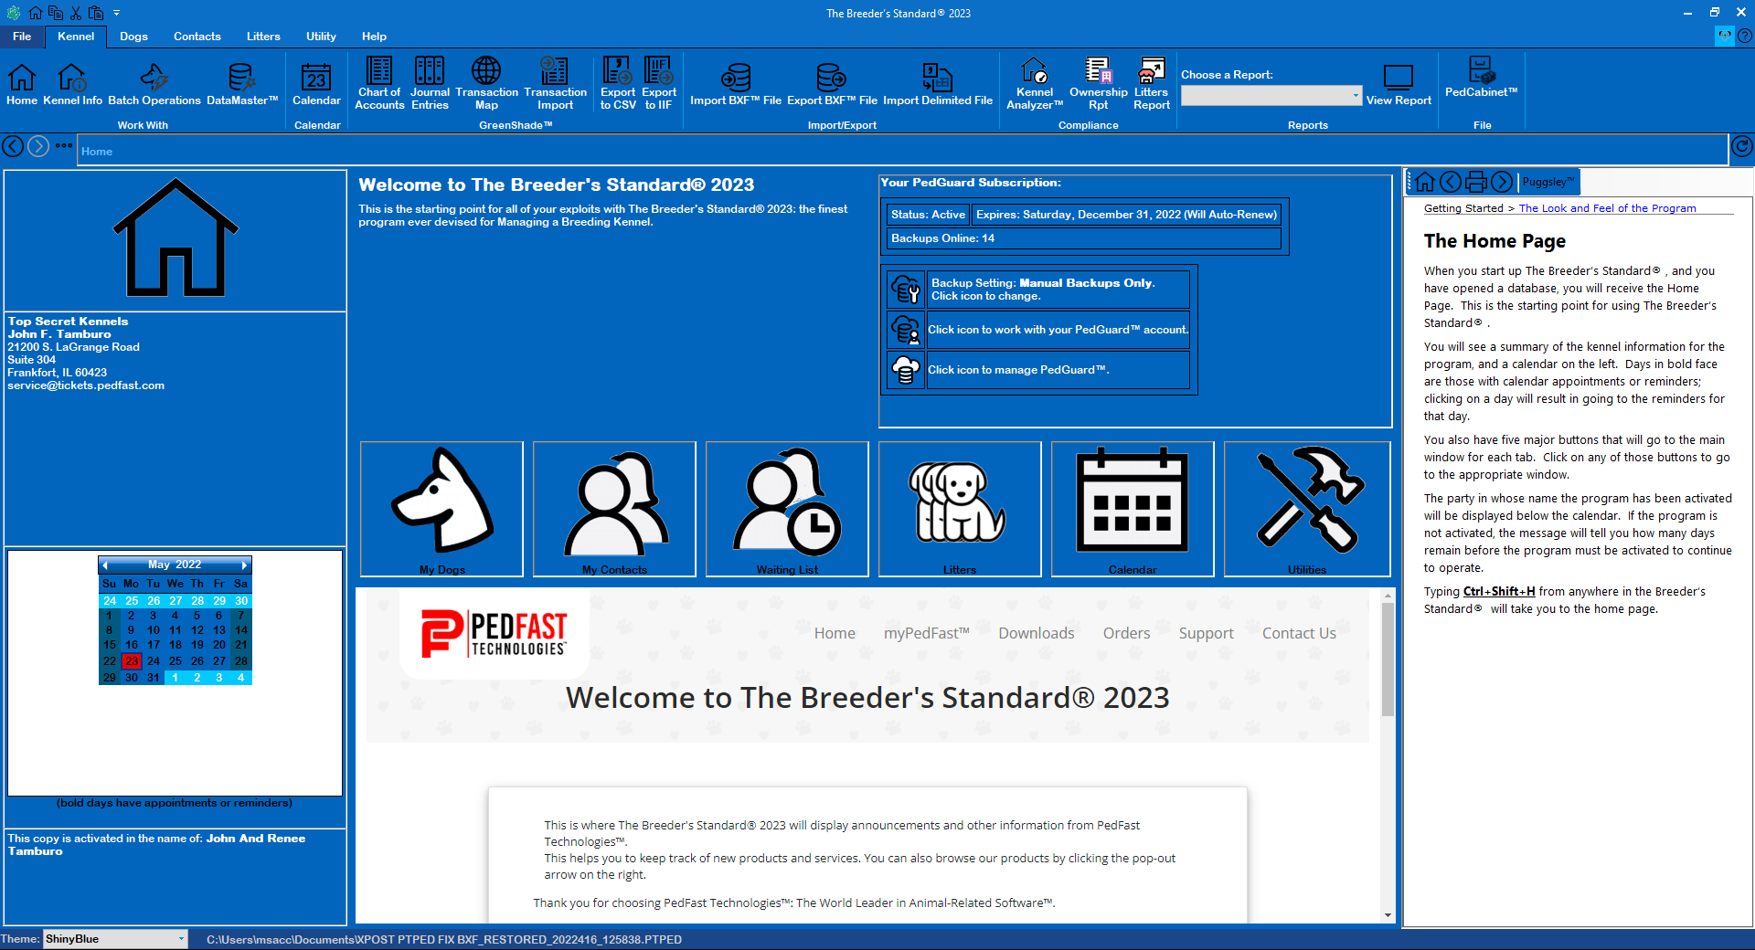
Task: Export data to CSV
Action: (x=617, y=84)
